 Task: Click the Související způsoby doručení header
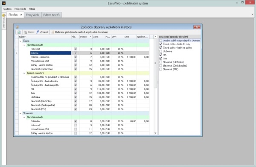[179, 37]
